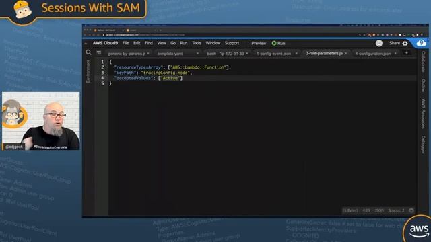Click the highlighted "Active" value
The width and height of the screenshot is (431, 242).
pyautogui.click(x=170, y=78)
